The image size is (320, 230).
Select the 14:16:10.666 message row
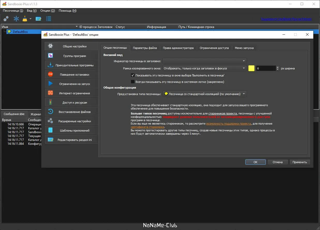pos(21,124)
